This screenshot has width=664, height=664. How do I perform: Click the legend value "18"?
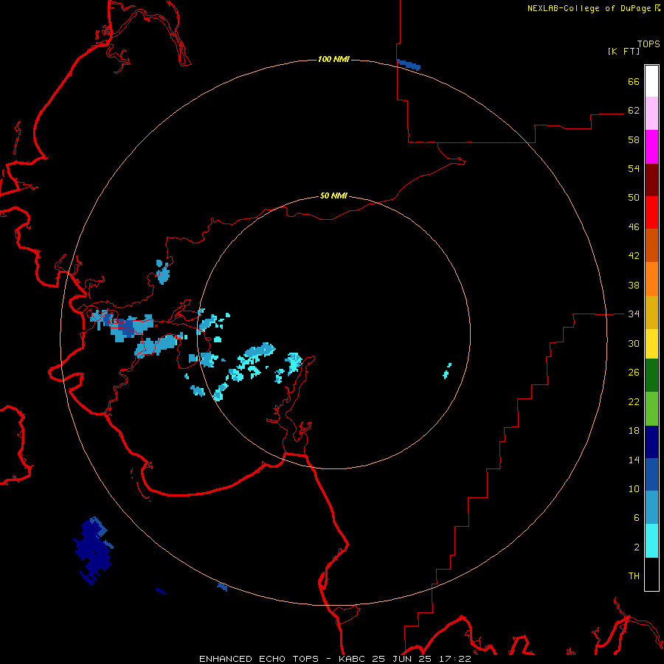point(634,431)
